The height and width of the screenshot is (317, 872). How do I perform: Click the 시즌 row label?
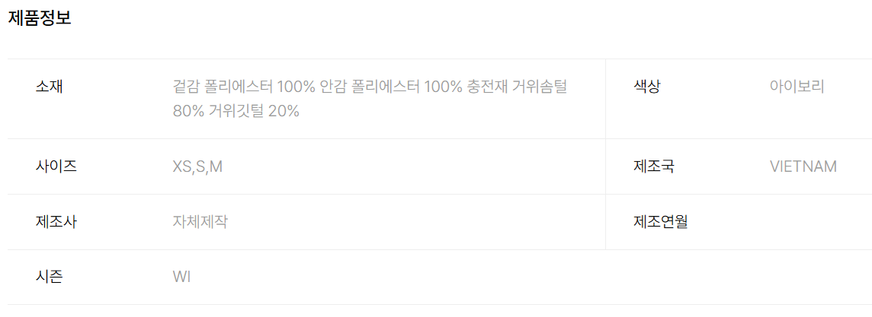(x=49, y=277)
